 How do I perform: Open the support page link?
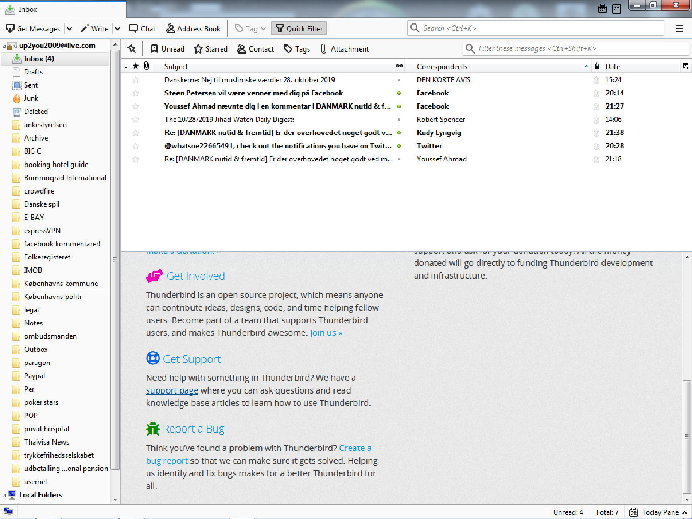(172, 390)
